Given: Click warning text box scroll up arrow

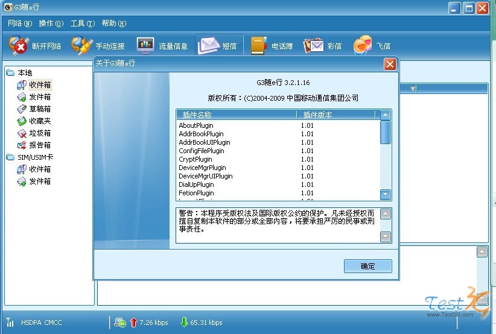Looking at the screenshot, I should coord(386,214).
